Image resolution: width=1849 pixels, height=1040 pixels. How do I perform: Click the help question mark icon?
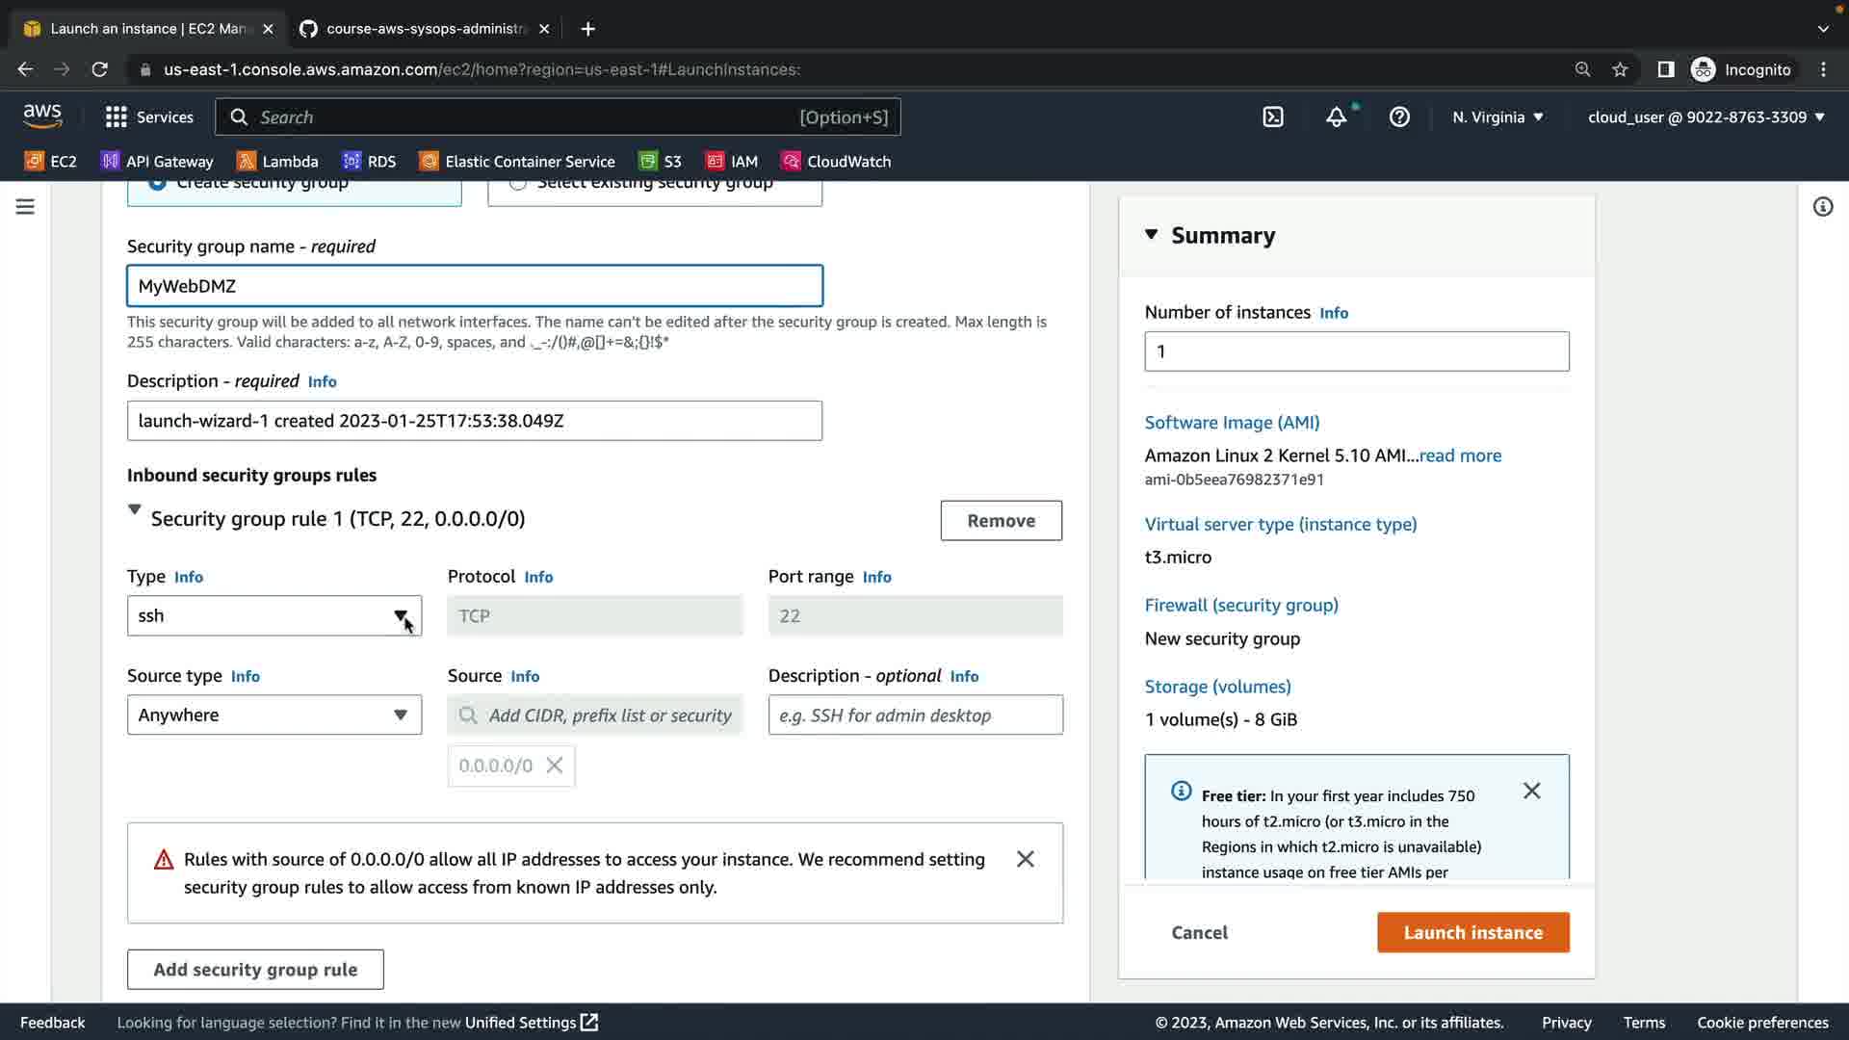(1399, 117)
